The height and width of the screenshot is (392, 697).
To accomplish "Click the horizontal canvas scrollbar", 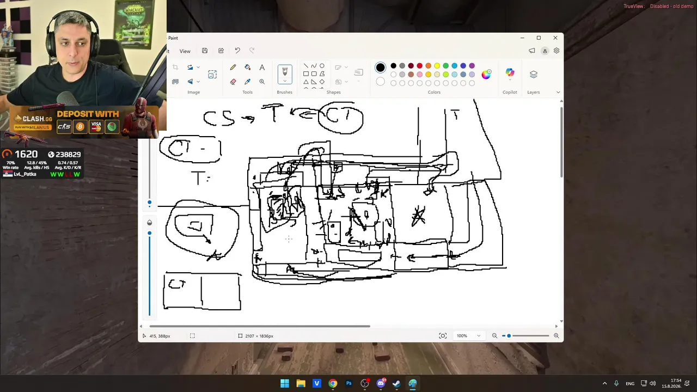I will [x=260, y=326].
